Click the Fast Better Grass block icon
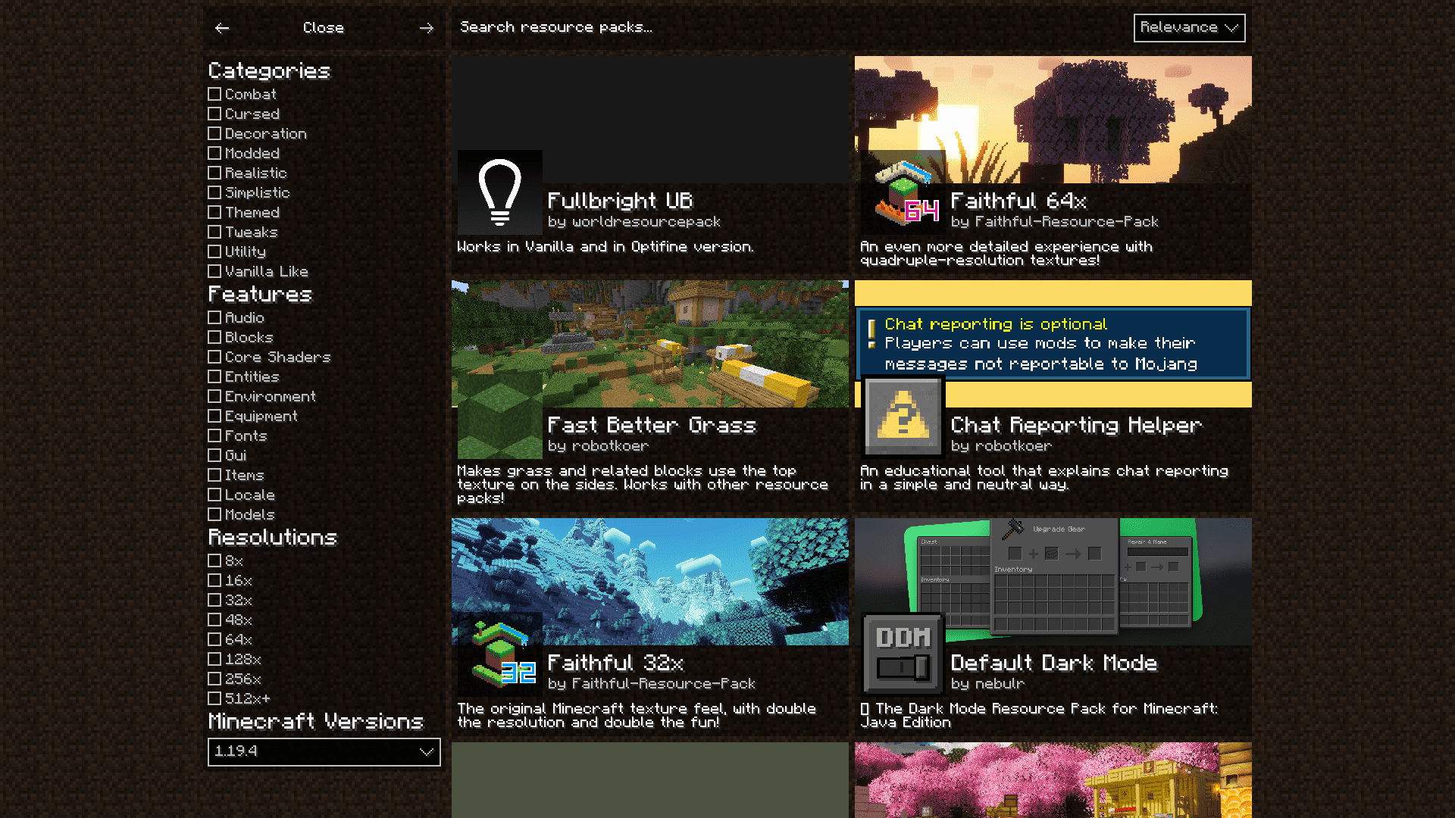 pyautogui.click(x=500, y=417)
